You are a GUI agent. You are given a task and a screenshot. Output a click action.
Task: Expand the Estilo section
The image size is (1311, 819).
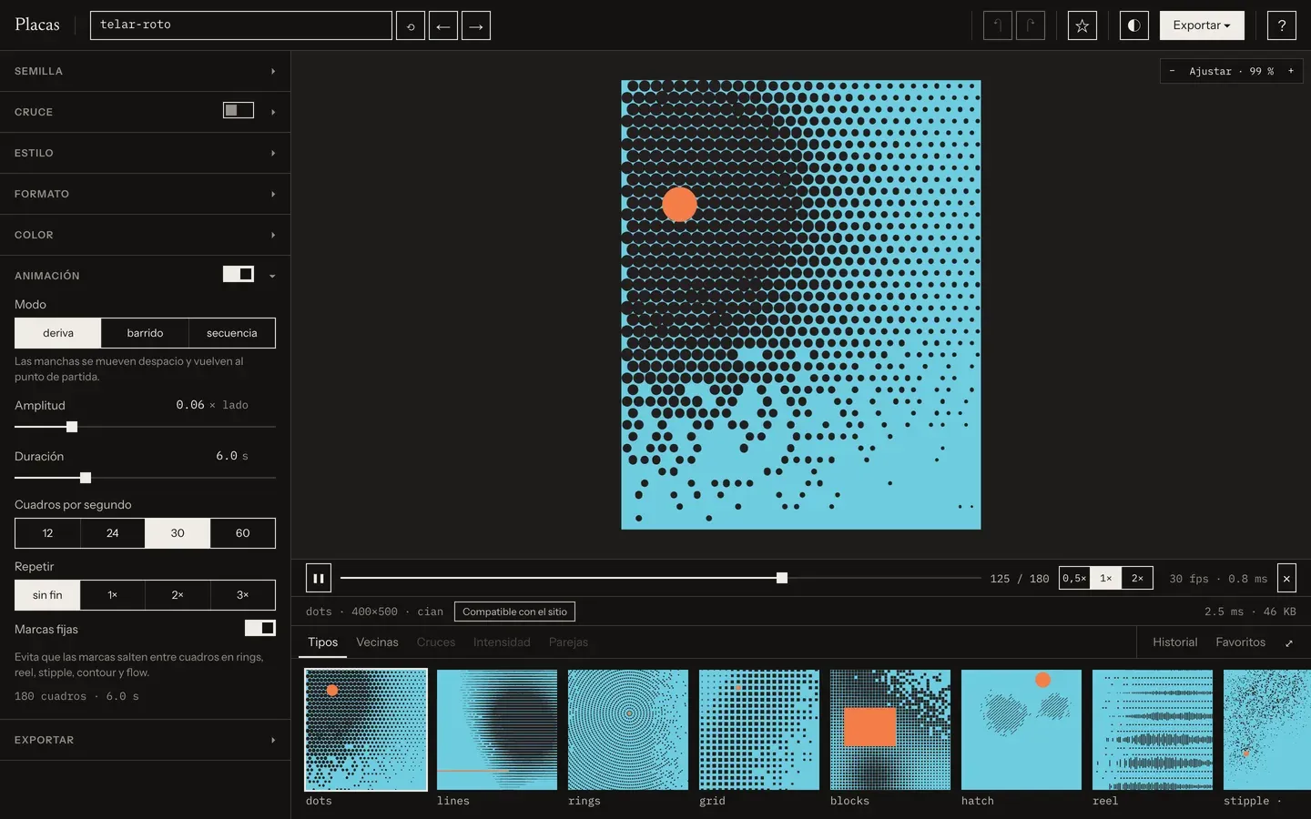click(x=145, y=153)
